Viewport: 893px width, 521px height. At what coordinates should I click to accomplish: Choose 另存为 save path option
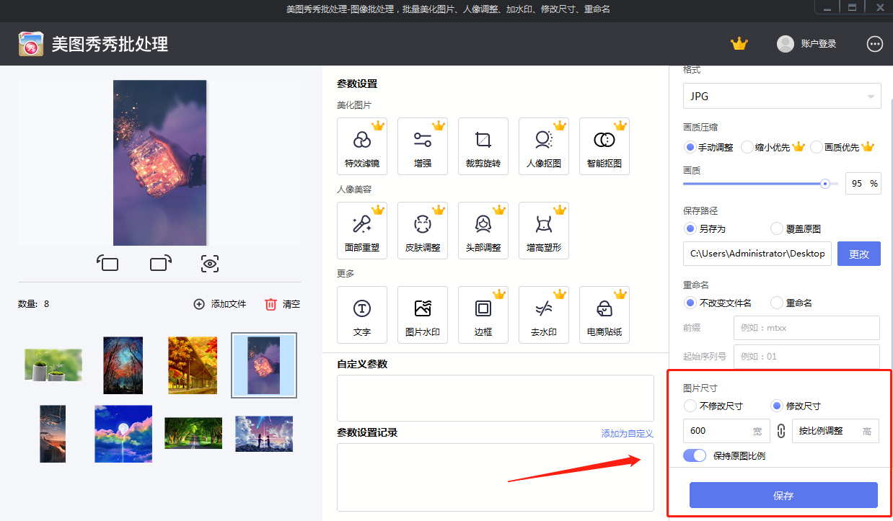691,228
